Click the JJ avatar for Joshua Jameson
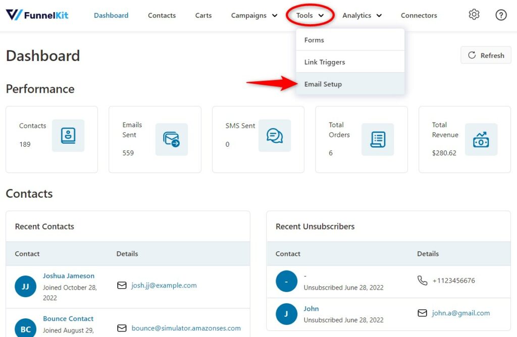Image resolution: width=517 pixels, height=337 pixels. (x=25, y=286)
